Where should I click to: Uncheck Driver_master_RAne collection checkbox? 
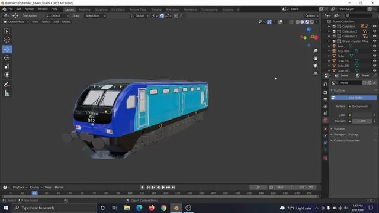click(x=334, y=41)
